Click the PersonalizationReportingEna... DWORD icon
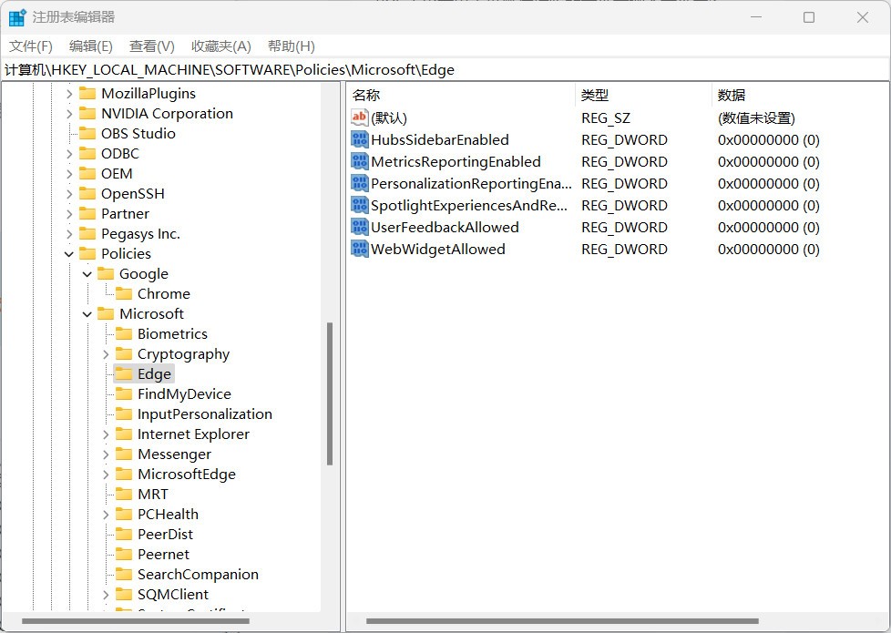Image resolution: width=891 pixels, height=633 pixels. (359, 184)
